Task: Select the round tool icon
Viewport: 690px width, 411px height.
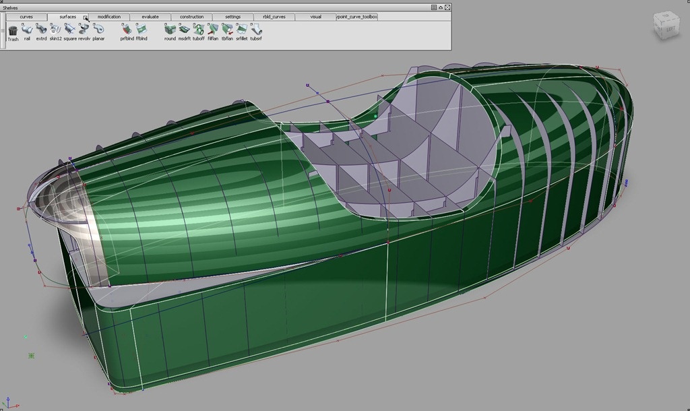Action: pos(170,30)
